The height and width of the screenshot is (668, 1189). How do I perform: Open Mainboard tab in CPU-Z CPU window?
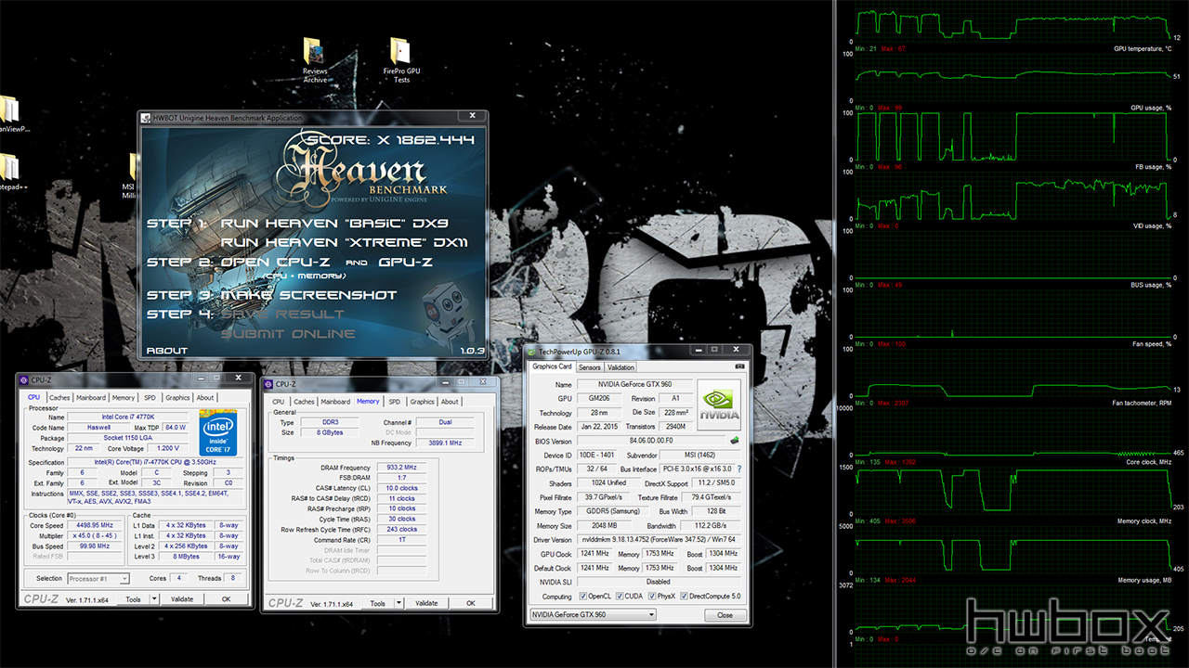coord(91,397)
